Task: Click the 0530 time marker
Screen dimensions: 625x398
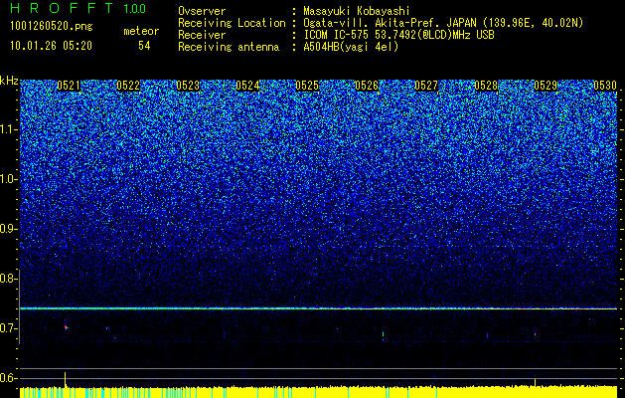Action: (605, 86)
